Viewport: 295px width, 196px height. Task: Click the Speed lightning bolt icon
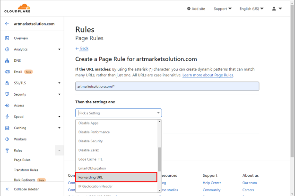coord(7,117)
